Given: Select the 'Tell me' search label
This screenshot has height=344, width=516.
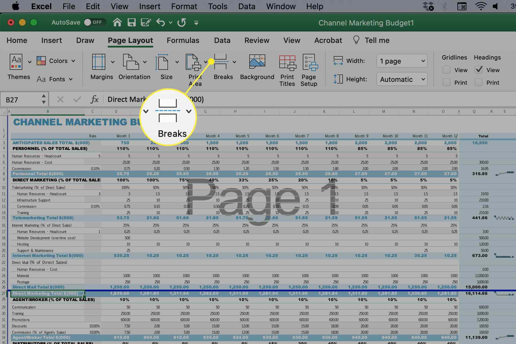Looking at the screenshot, I should click(377, 40).
